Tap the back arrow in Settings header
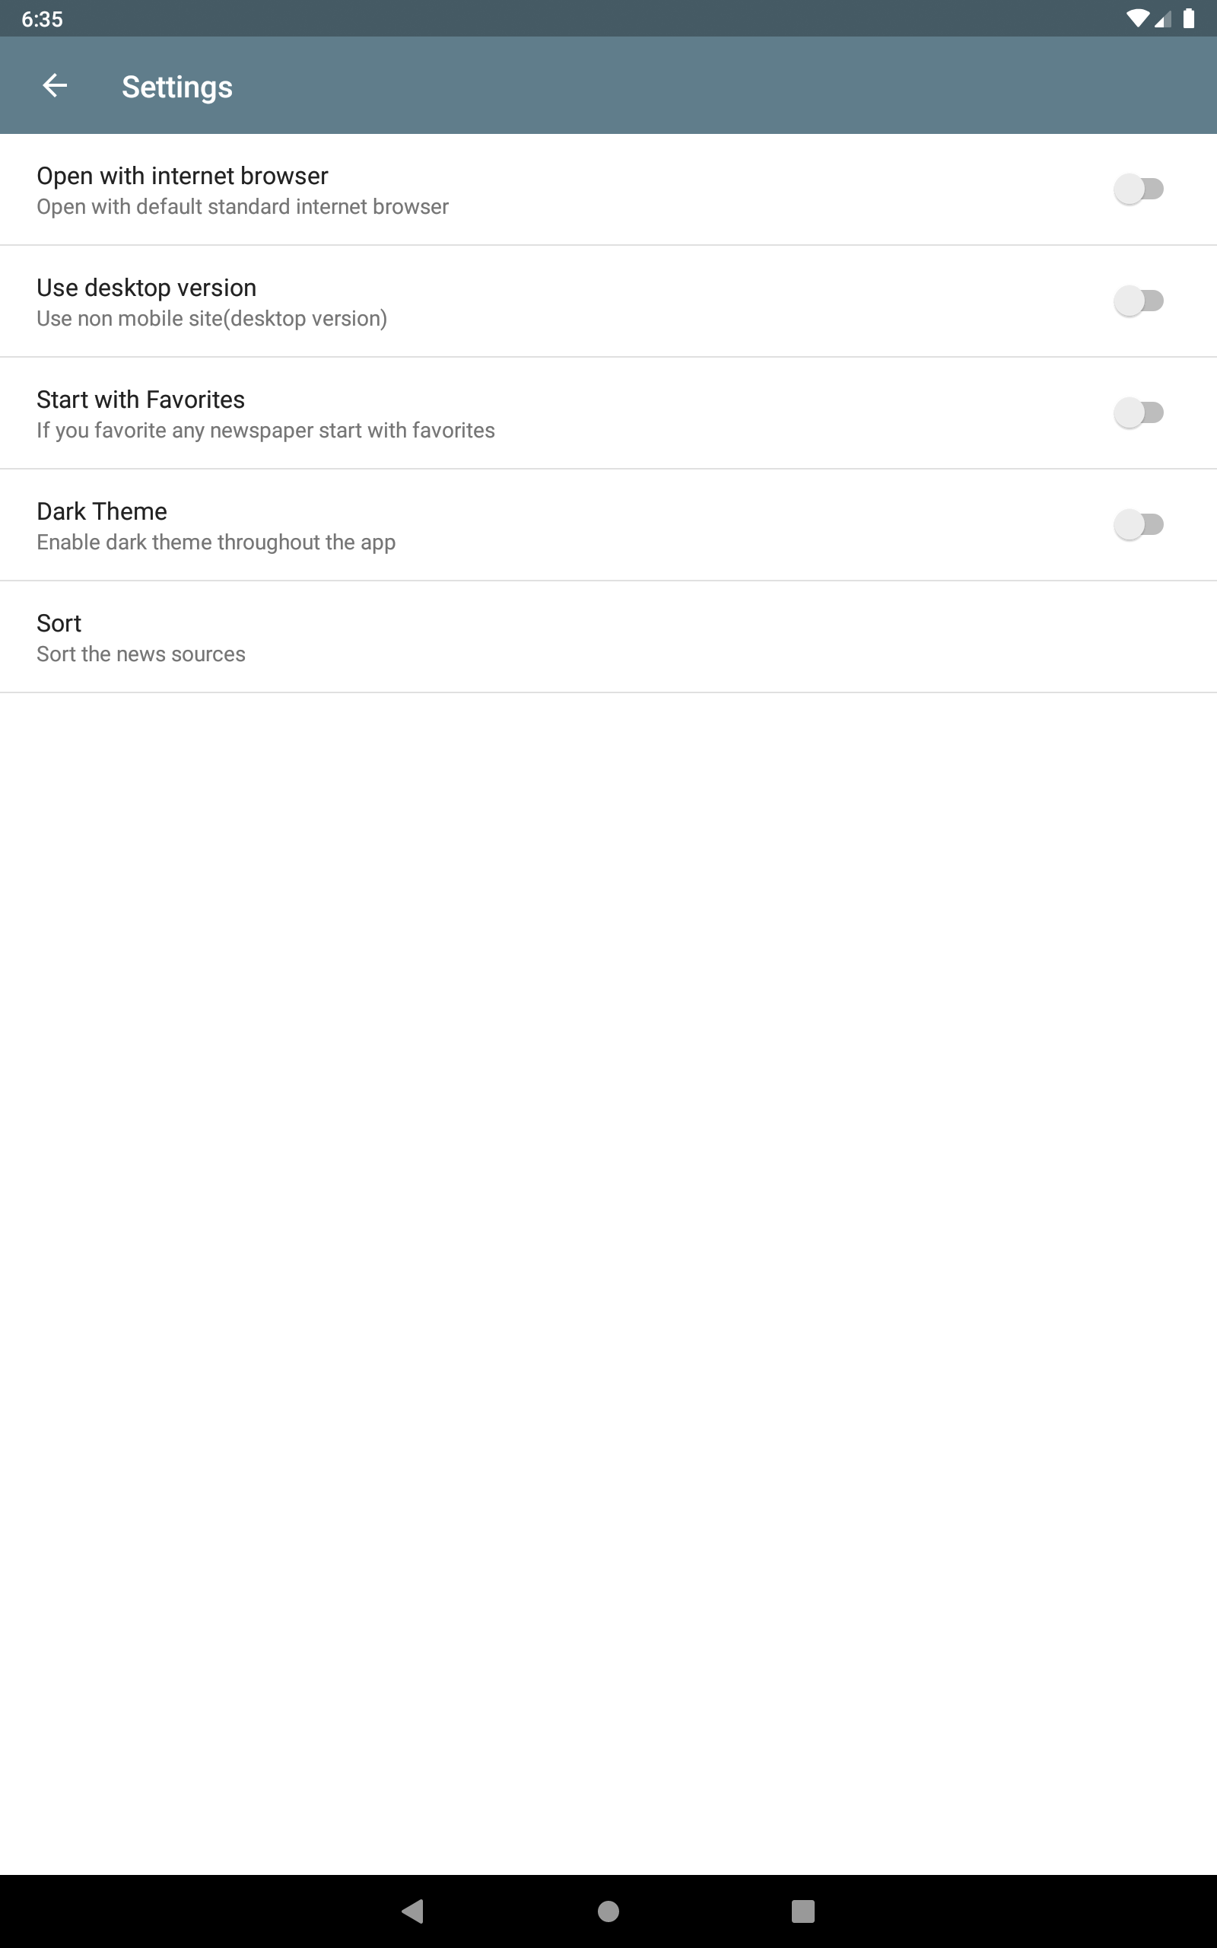Image resolution: width=1217 pixels, height=1948 pixels. coord(55,85)
